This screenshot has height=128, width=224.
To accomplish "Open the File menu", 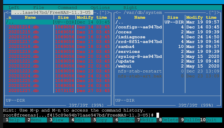I will [39, 7].
